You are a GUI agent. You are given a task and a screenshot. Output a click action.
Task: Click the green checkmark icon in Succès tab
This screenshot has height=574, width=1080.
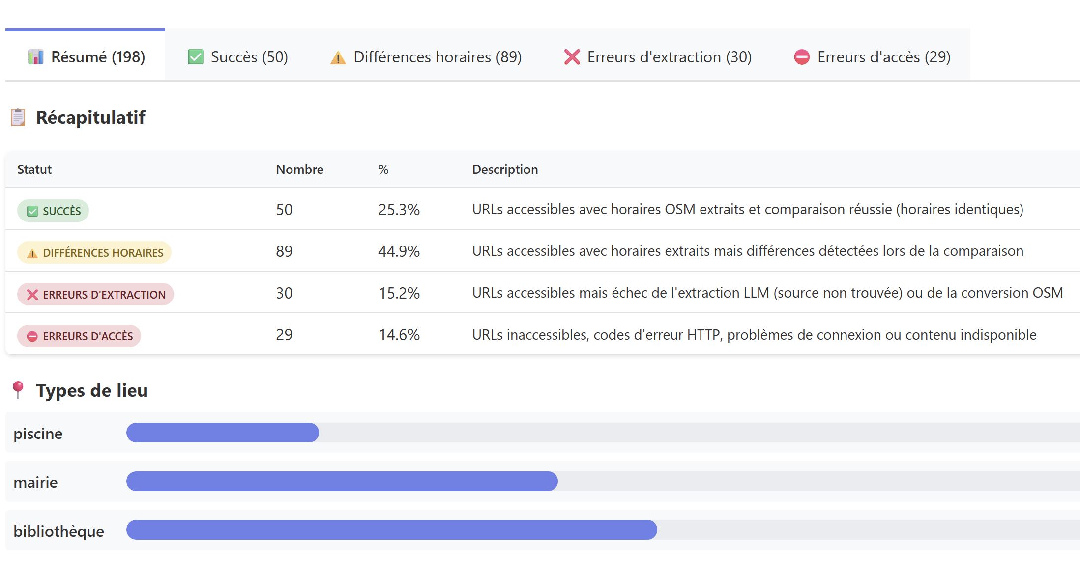[x=196, y=57]
